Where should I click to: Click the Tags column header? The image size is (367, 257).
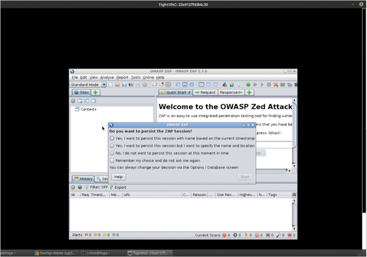pos(280,195)
